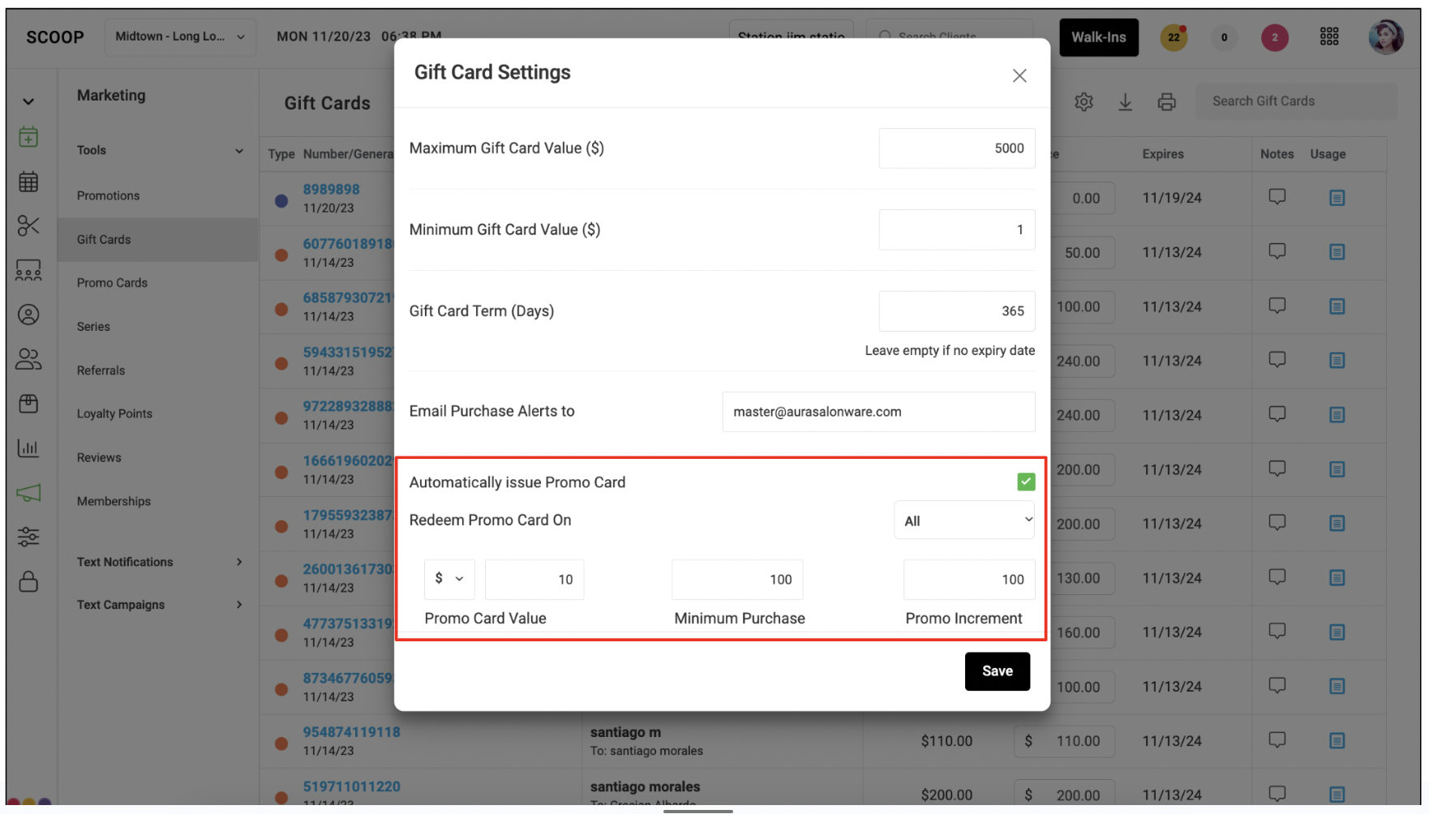The height and width of the screenshot is (814, 1429).
Task: Uncheck Automatically issue Promo Card checkbox
Action: tap(1026, 482)
